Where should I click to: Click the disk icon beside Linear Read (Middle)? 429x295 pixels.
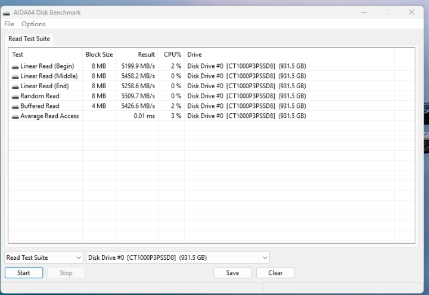click(15, 77)
